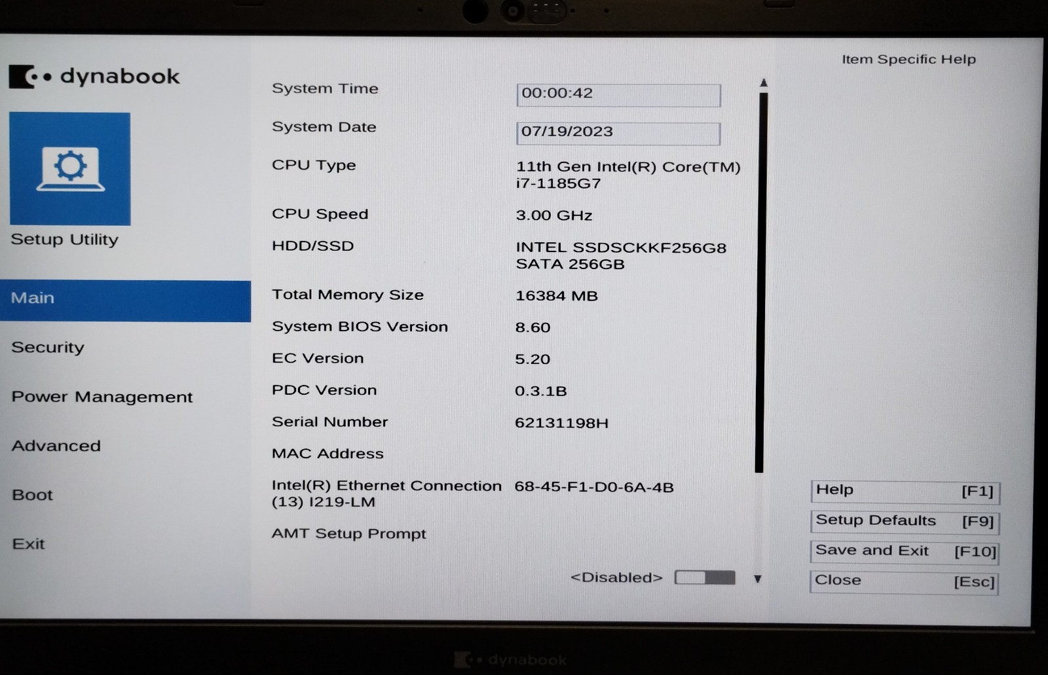Image resolution: width=1048 pixels, height=675 pixels.
Task: Click the CPU Type value i7-1185G7
Action: [627, 175]
